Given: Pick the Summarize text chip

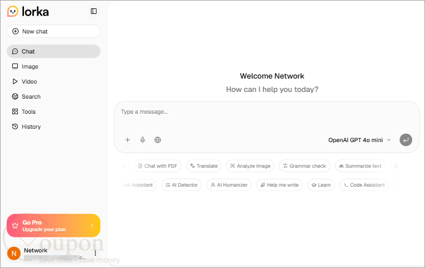Looking at the screenshot, I should tap(360, 166).
